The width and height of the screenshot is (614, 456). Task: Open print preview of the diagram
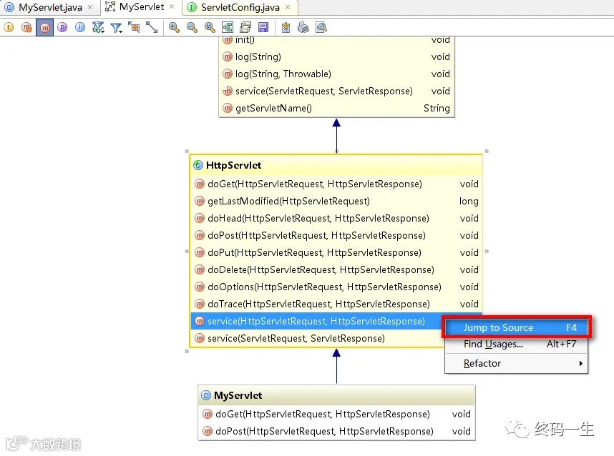tap(321, 27)
